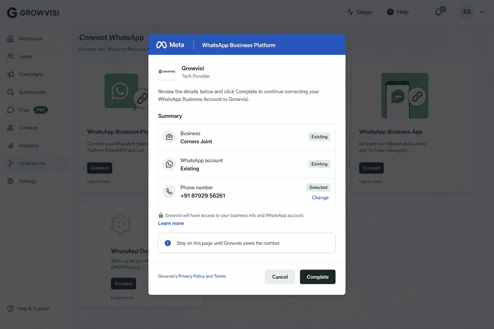The height and width of the screenshot is (329, 494).
Task: Click the WhatsApp Business Platform dialog title
Action: [x=239, y=45]
